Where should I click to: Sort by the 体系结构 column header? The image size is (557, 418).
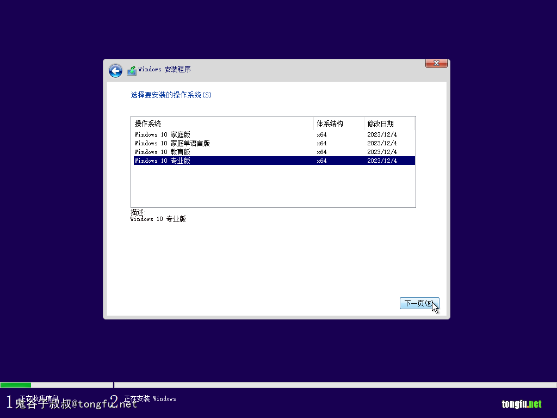tap(330, 124)
